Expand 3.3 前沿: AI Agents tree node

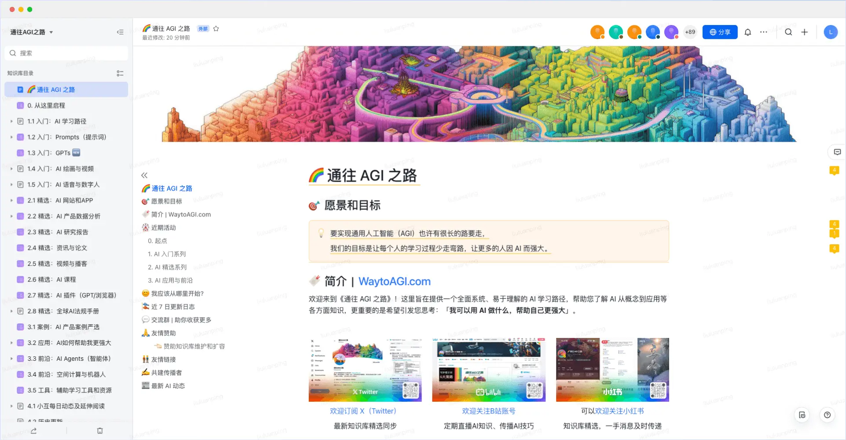point(11,359)
